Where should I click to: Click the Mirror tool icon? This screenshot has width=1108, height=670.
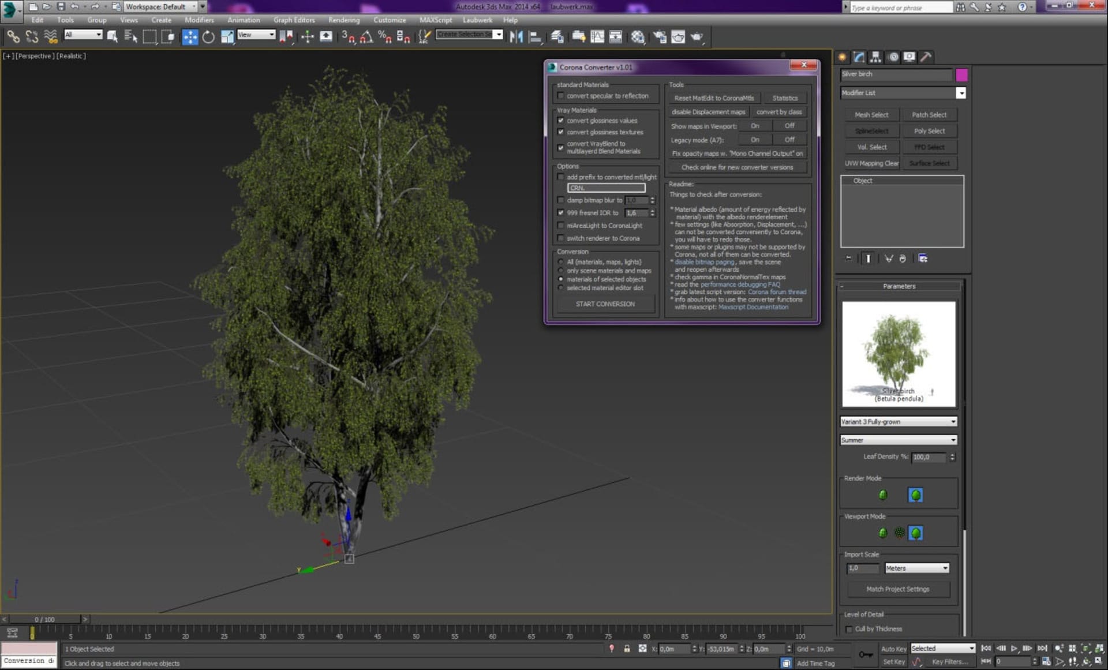[x=516, y=37]
